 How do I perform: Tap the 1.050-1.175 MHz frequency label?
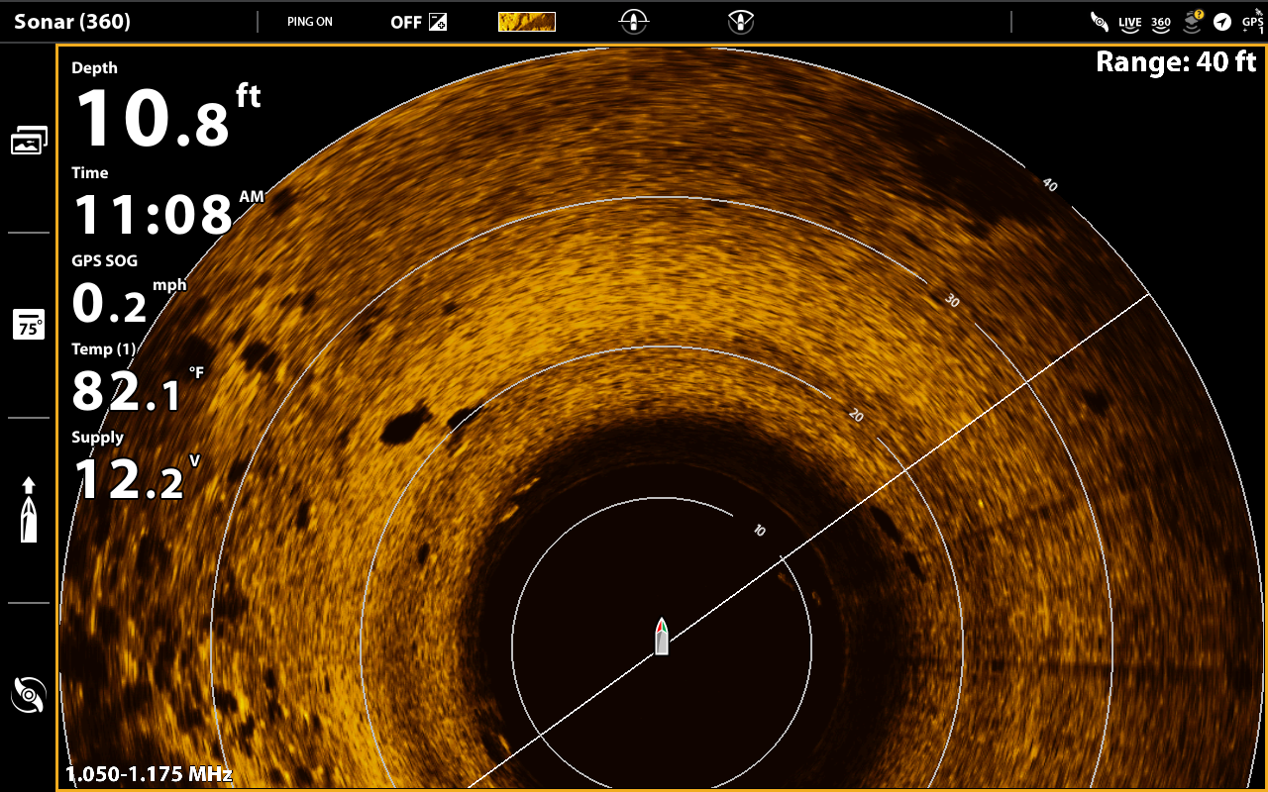pos(149,774)
